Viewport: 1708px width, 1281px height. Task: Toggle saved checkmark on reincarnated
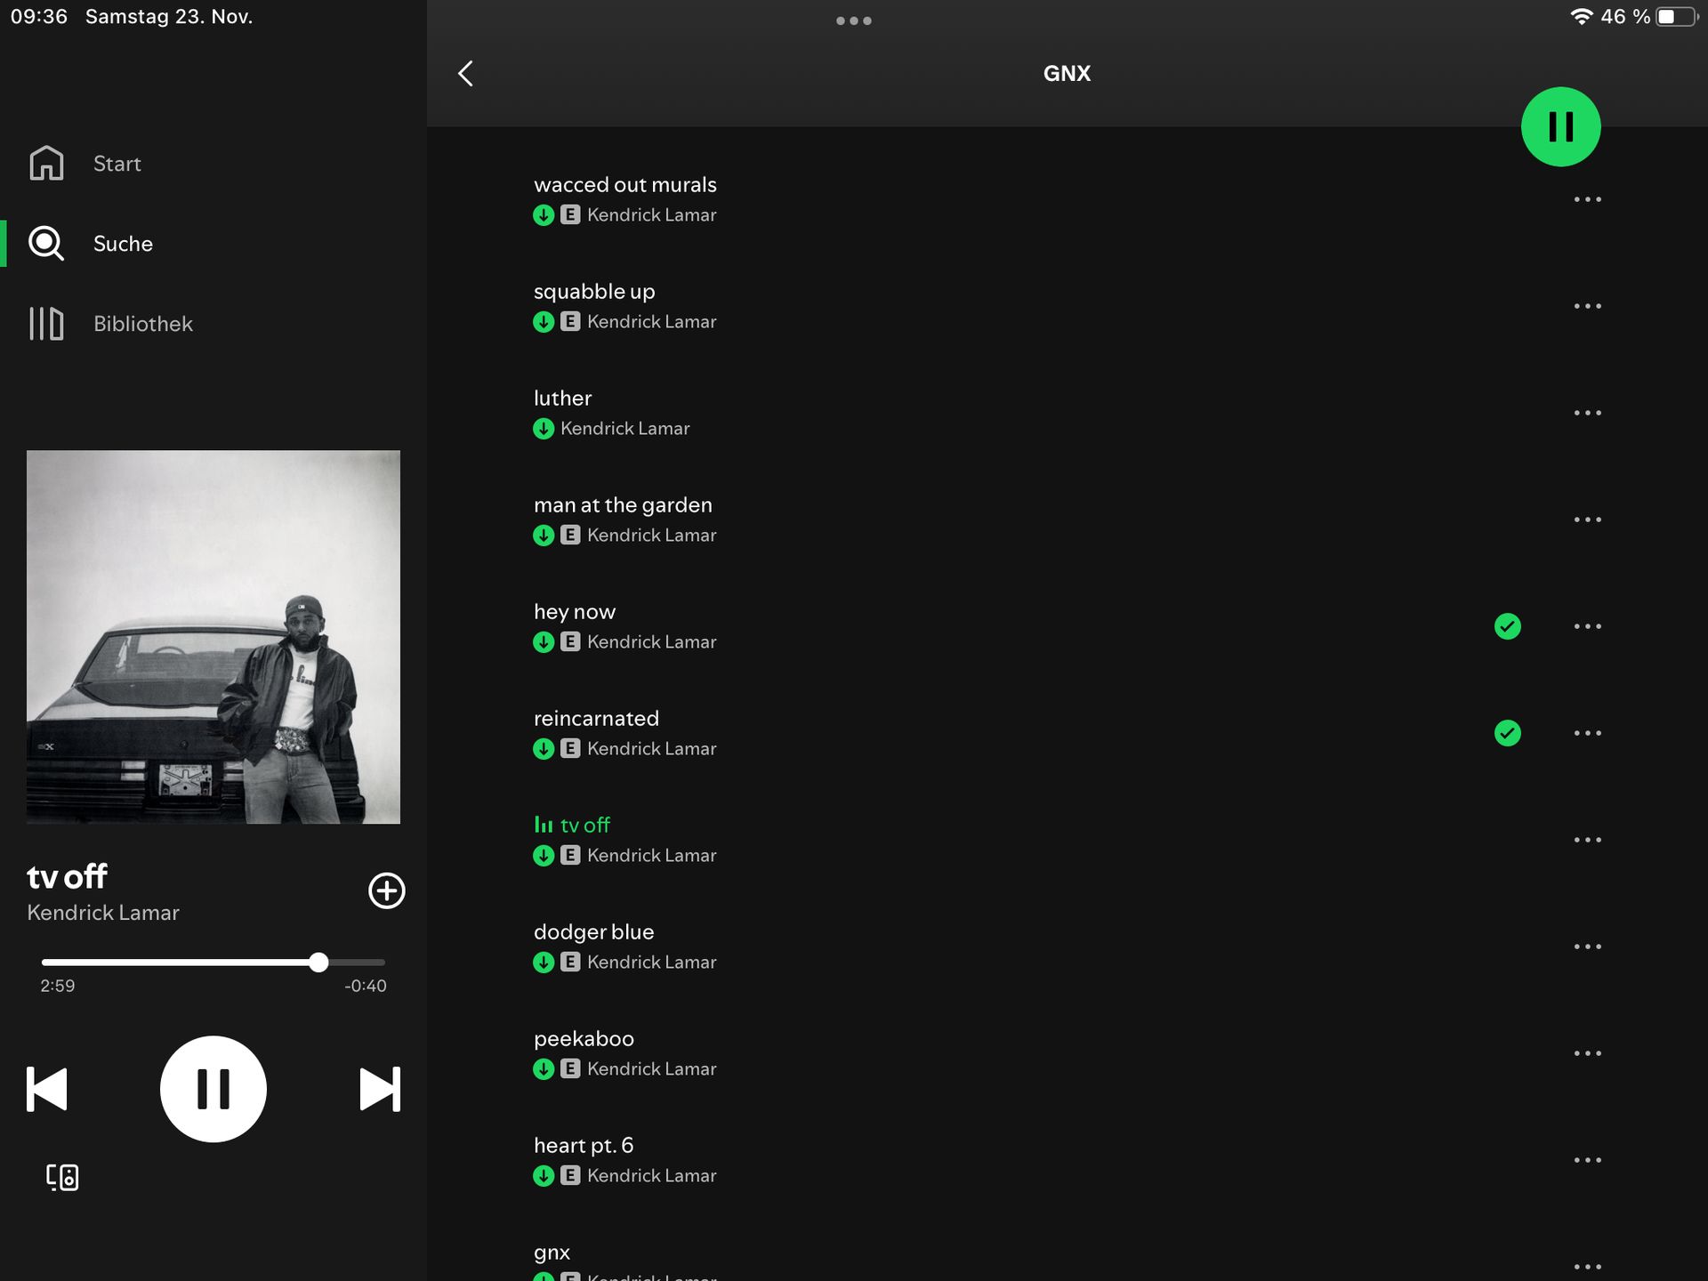(x=1507, y=733)
